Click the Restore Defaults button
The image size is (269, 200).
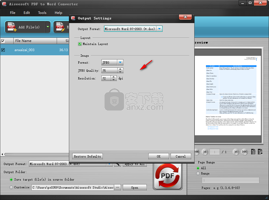pos(88,156)
